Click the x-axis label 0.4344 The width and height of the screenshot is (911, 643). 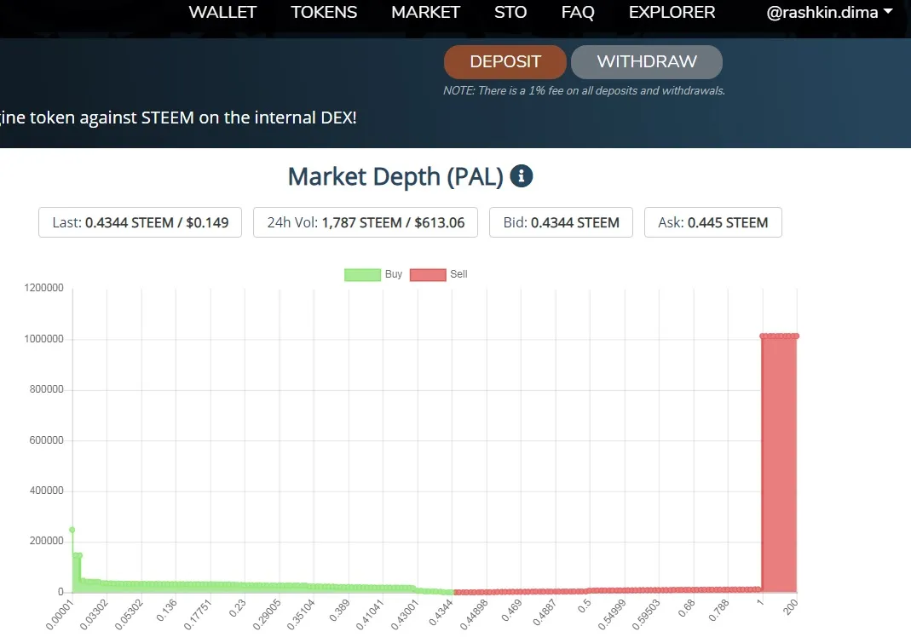coord(441,613)
